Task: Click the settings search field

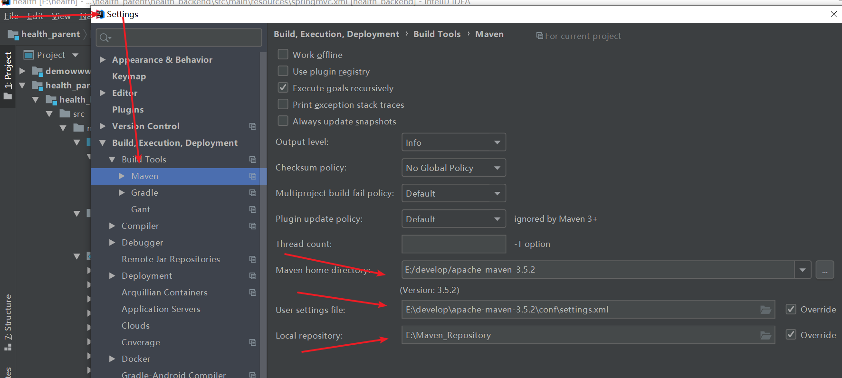Action: click(179, 38)
